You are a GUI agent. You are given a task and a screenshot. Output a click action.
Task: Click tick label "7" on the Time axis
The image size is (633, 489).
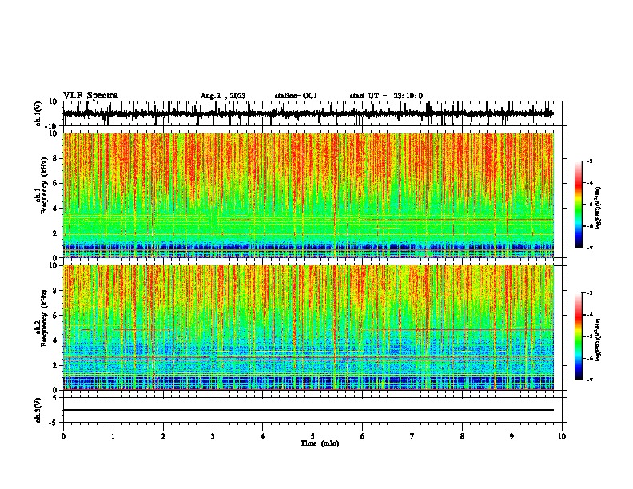point(412,436)
